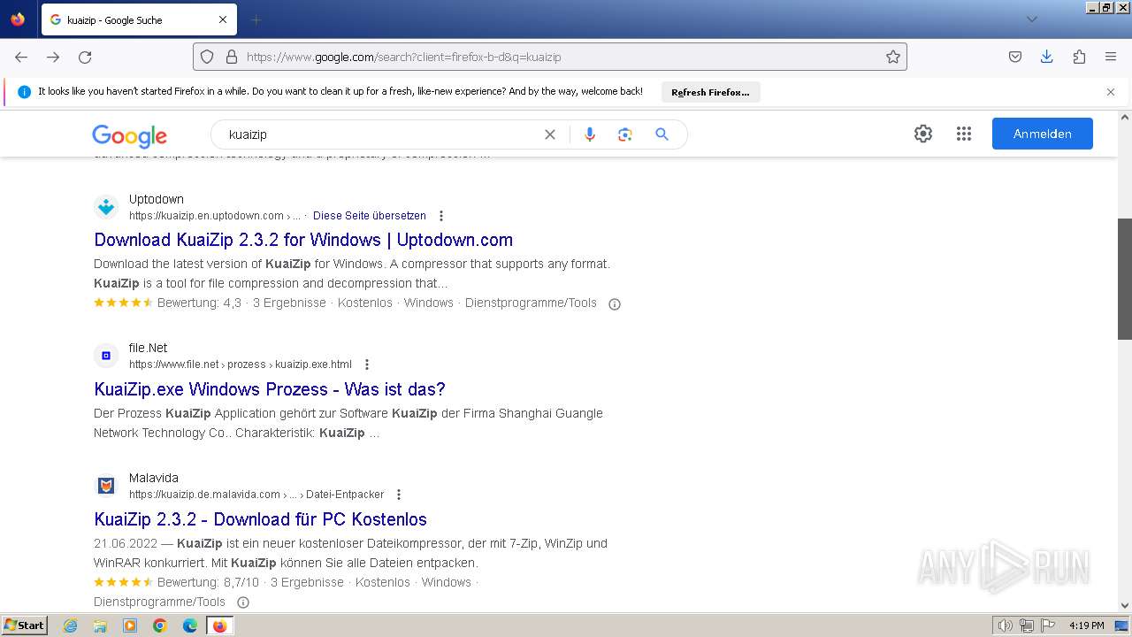This screenshot has width=1132, height=637.
Task: Dismiss the Firefox refresh notification bar
Action: click(x=1111, y=92)
